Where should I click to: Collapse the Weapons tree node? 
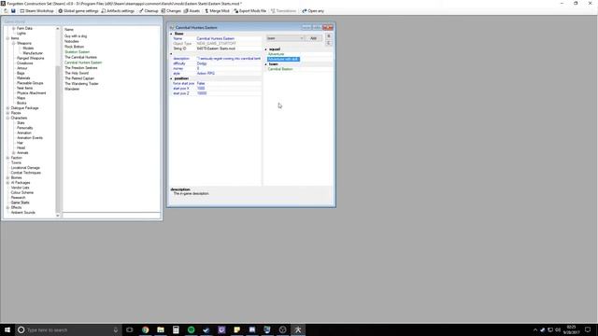[x=14, y=44]
